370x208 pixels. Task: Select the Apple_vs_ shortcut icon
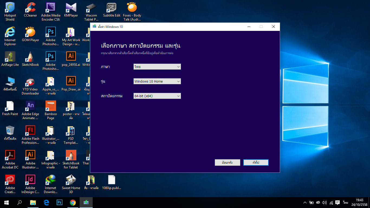tap(51, 86)
